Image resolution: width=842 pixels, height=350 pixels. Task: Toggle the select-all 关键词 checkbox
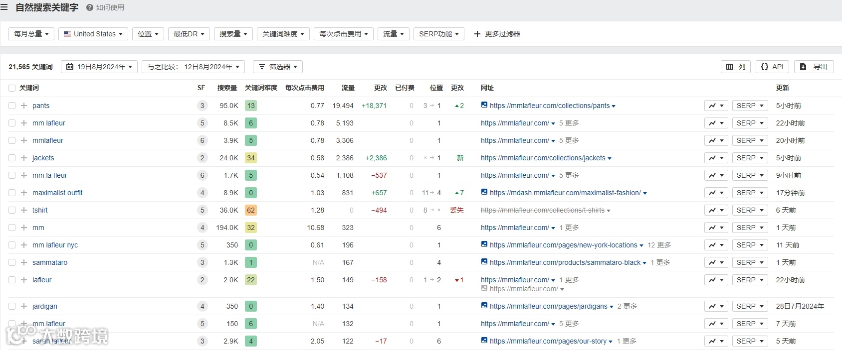tap(12, 88)
